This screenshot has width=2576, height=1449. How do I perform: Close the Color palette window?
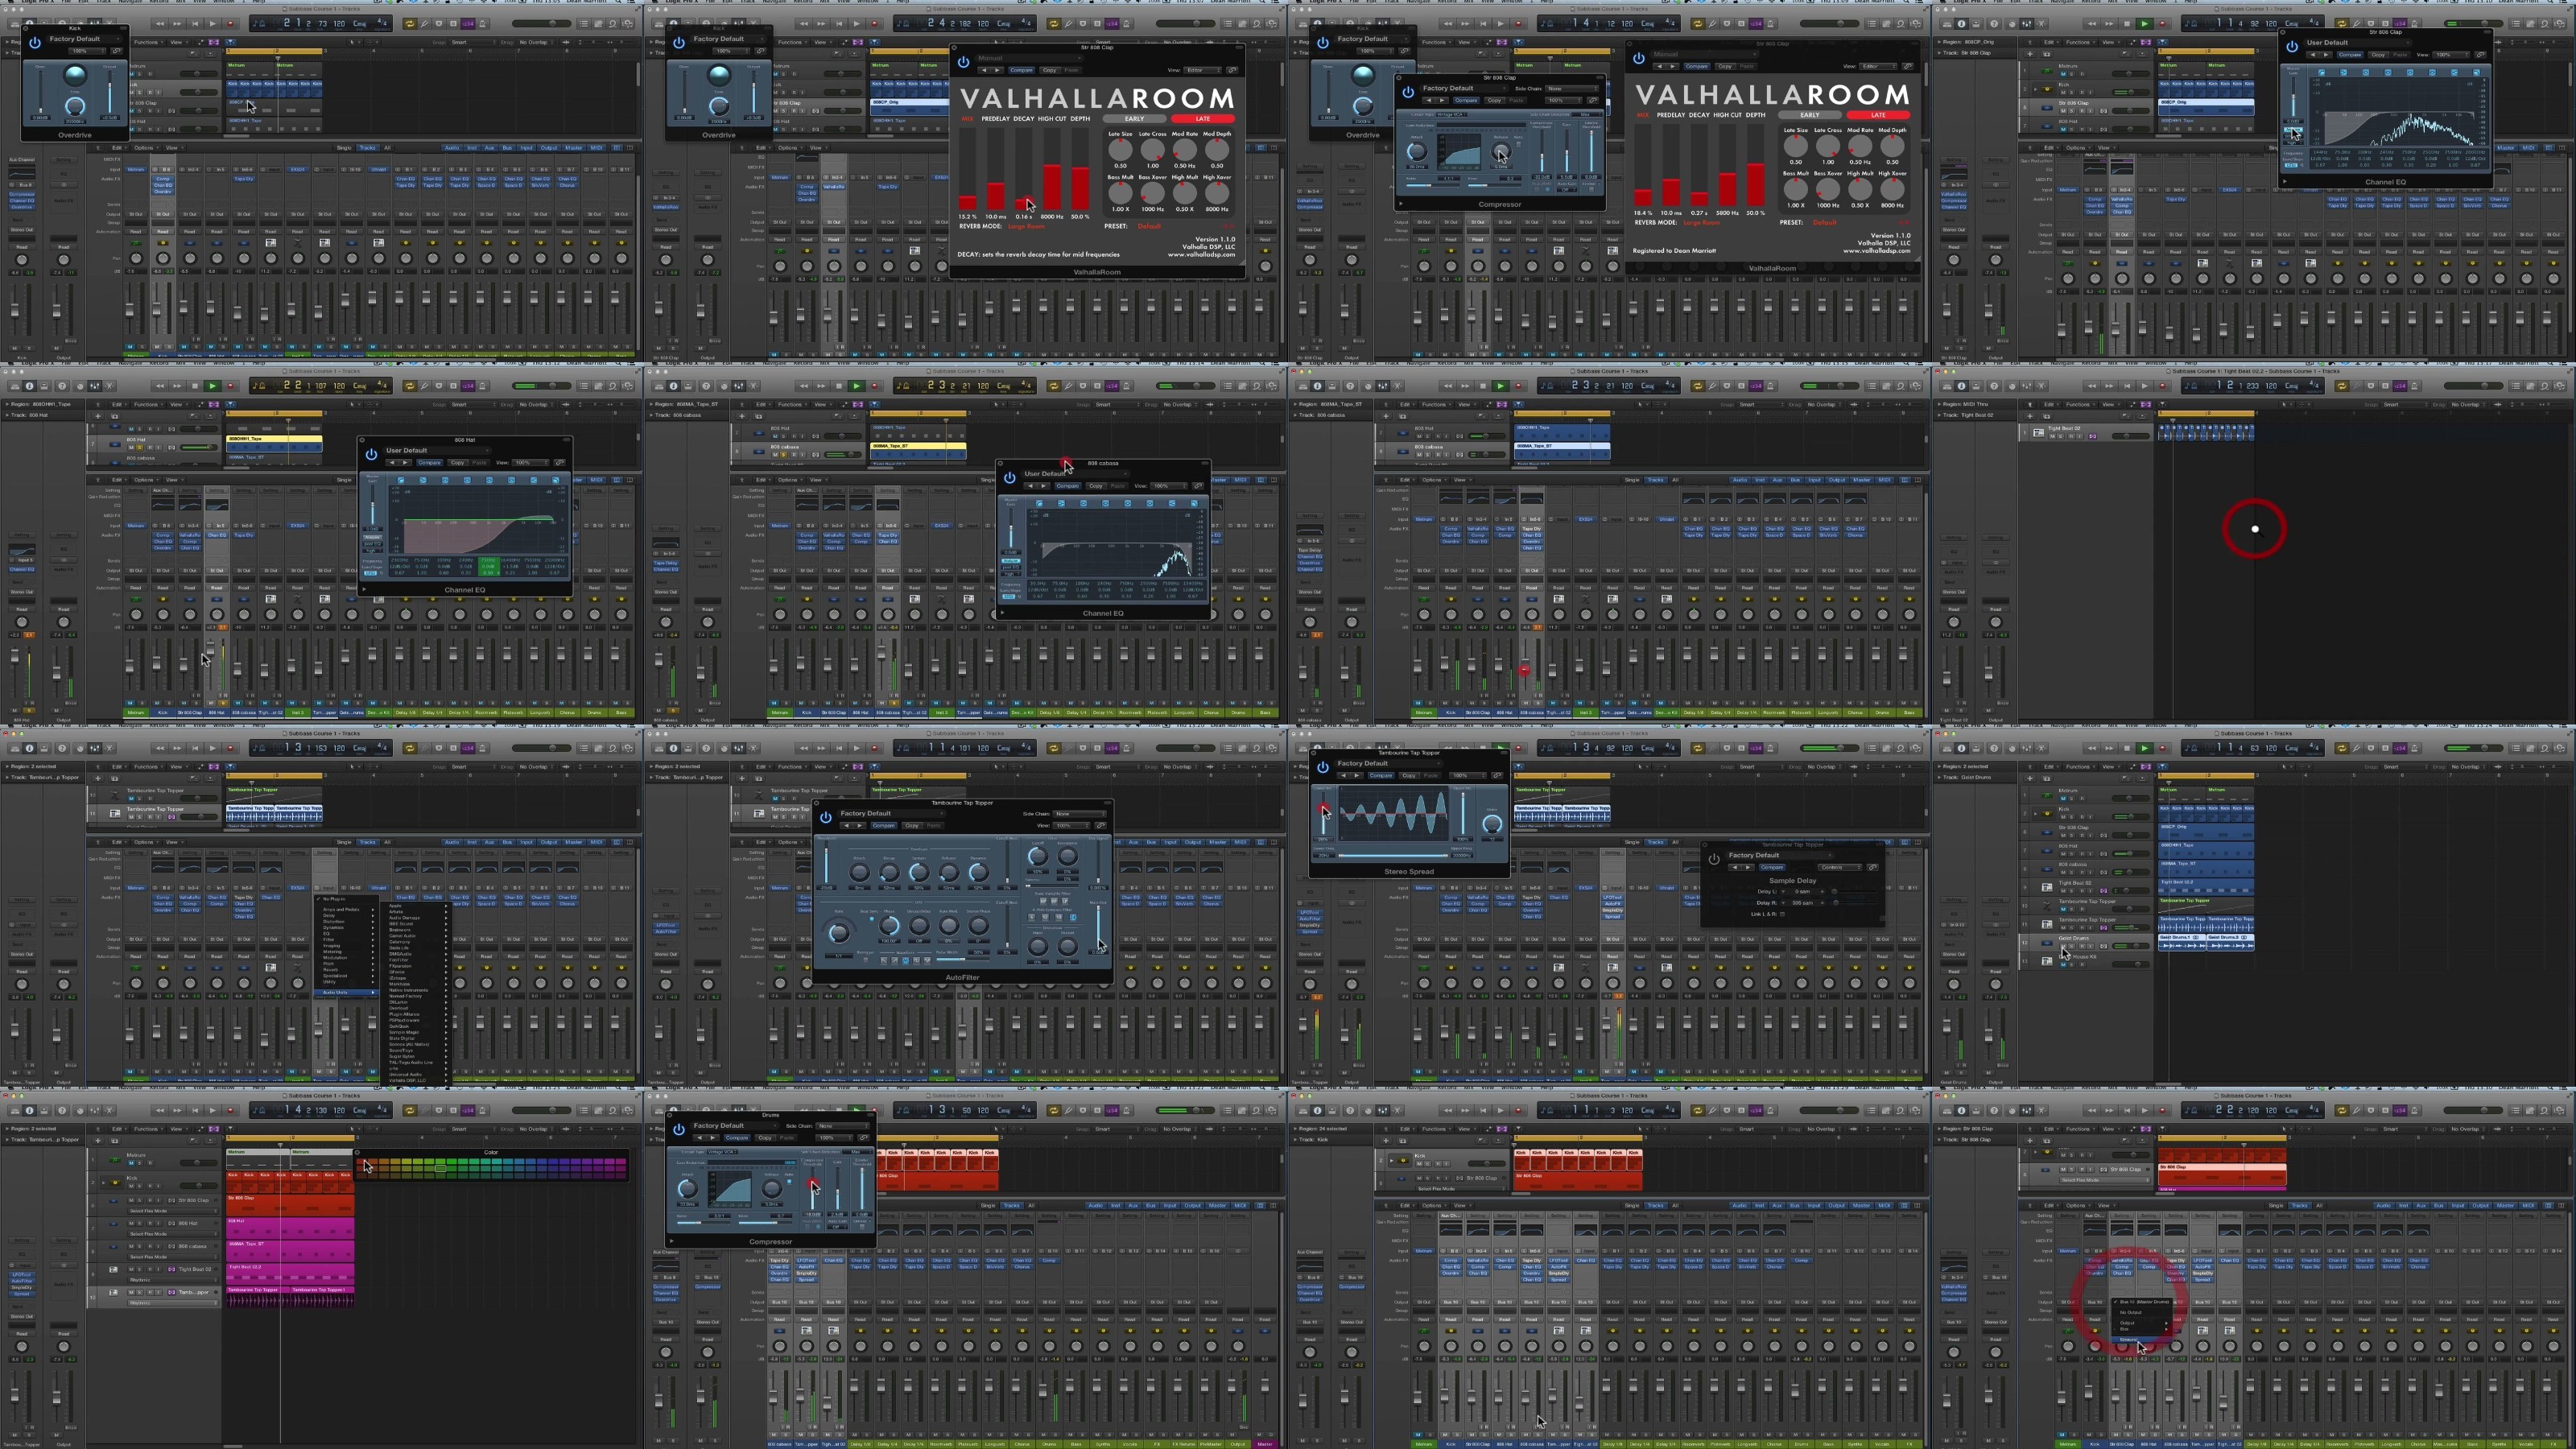pyautogui.click(x=358, y=1152)
